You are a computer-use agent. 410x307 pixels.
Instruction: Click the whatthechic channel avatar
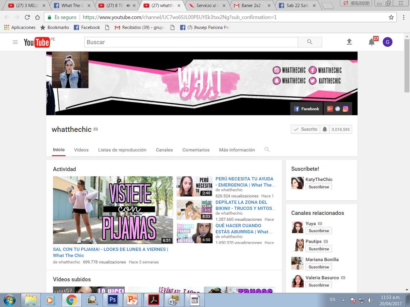(x=70, y=70)
